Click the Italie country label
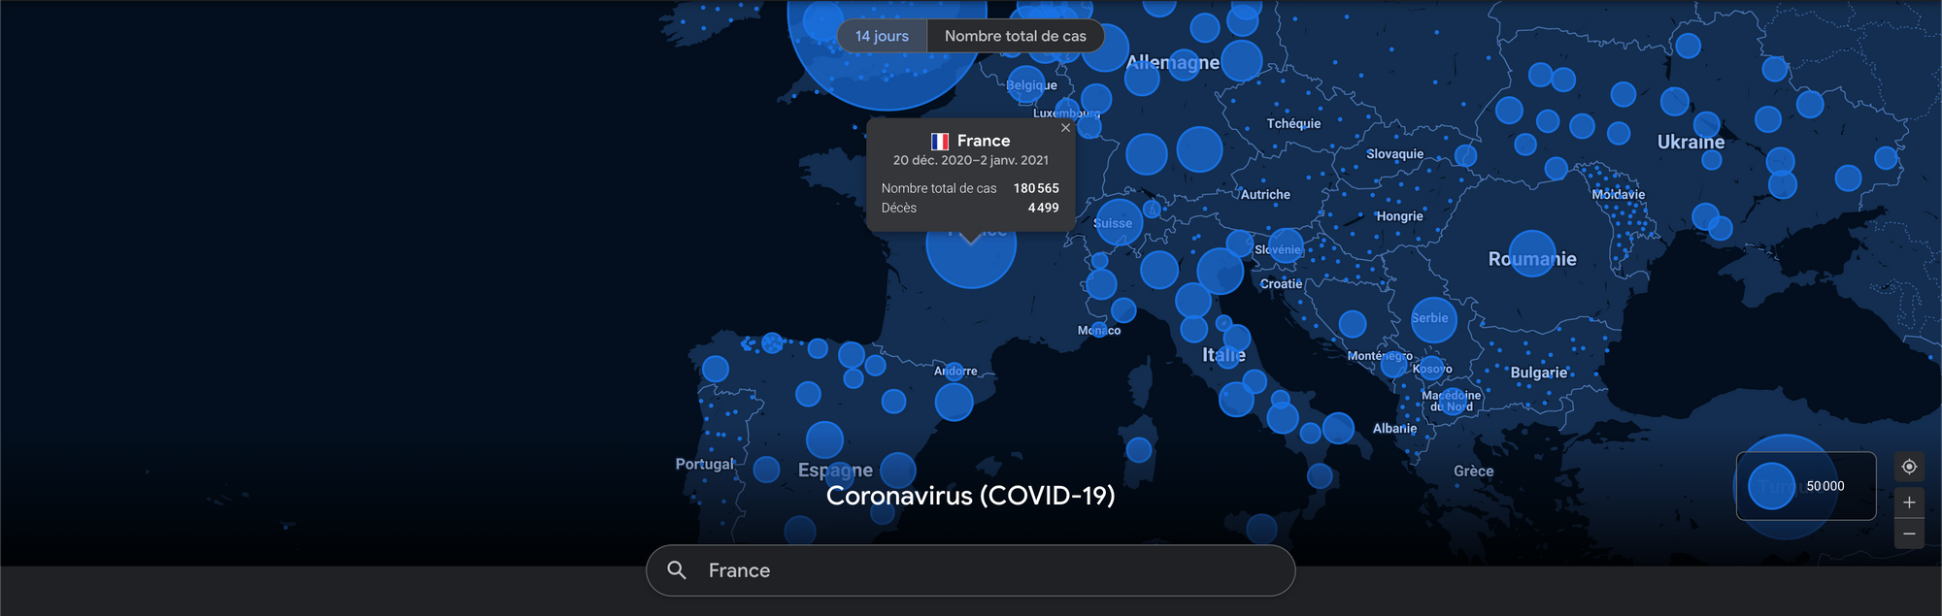This screenshot has height=616, width=1942. coord(1223,355)
